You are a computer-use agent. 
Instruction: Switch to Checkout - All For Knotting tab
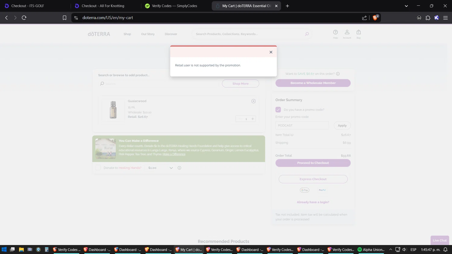[106, 6]
